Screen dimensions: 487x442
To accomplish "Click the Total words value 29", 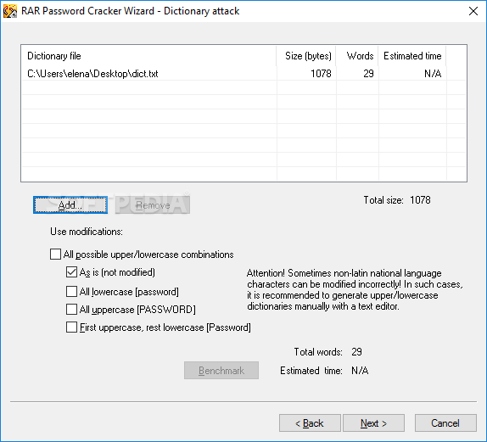I will click(x=356, y=352).
